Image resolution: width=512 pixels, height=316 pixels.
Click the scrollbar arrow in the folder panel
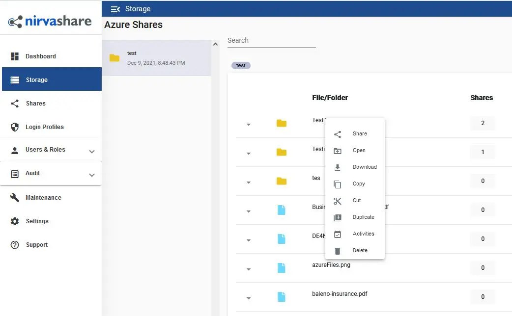(215, 44)
